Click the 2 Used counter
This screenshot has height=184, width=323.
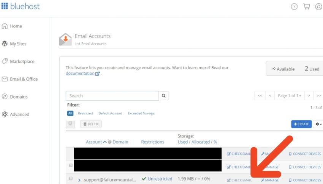312,69
